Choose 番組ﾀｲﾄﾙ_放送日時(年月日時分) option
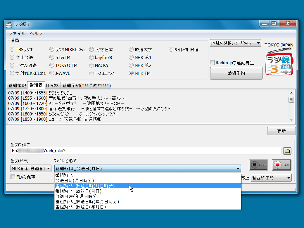Image resolution: width=304 pixels, height=228 pixels. point(148,202)
